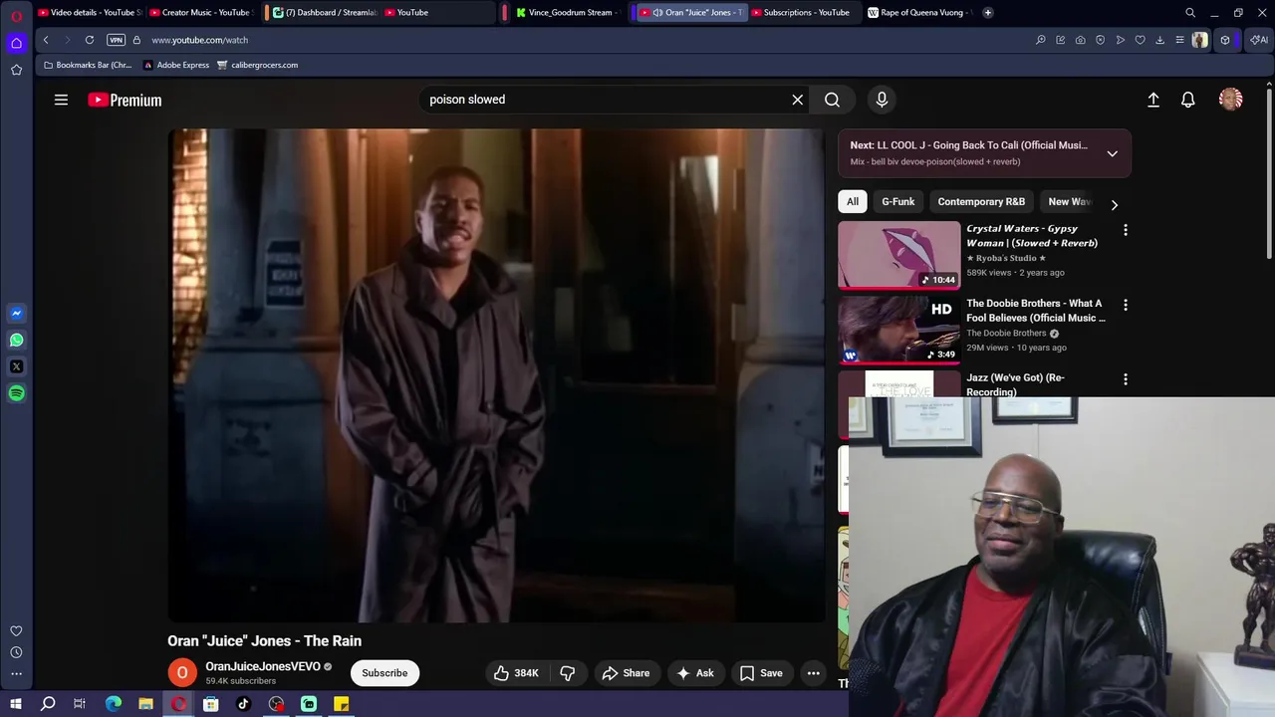Open WhatsApp in the Opera sidebar

[x=16, y=340]
